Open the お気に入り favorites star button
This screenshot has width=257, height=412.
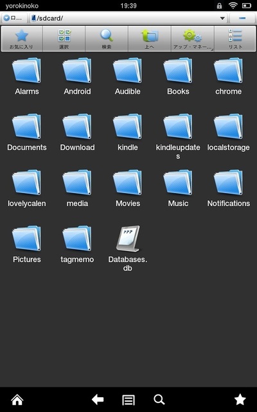point(21,39)
